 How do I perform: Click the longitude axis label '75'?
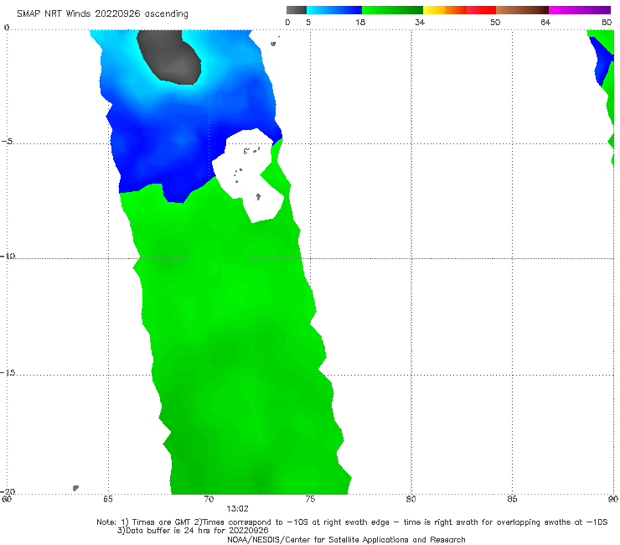tap(310, 499)
